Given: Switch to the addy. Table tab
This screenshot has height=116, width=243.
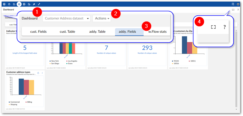Looking at the screenshot, I should click(97, 32).
